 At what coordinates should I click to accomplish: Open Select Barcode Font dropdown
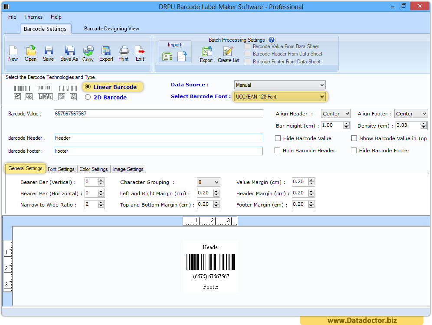click(x=280, y=96)
